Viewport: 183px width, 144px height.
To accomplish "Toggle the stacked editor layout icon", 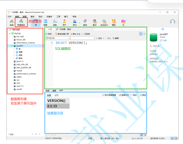I will [141, 34].
